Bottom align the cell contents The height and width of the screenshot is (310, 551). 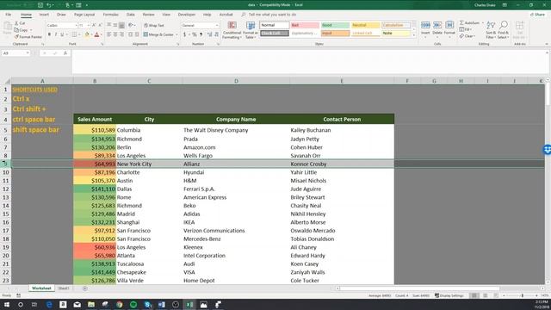pos(121,25)
